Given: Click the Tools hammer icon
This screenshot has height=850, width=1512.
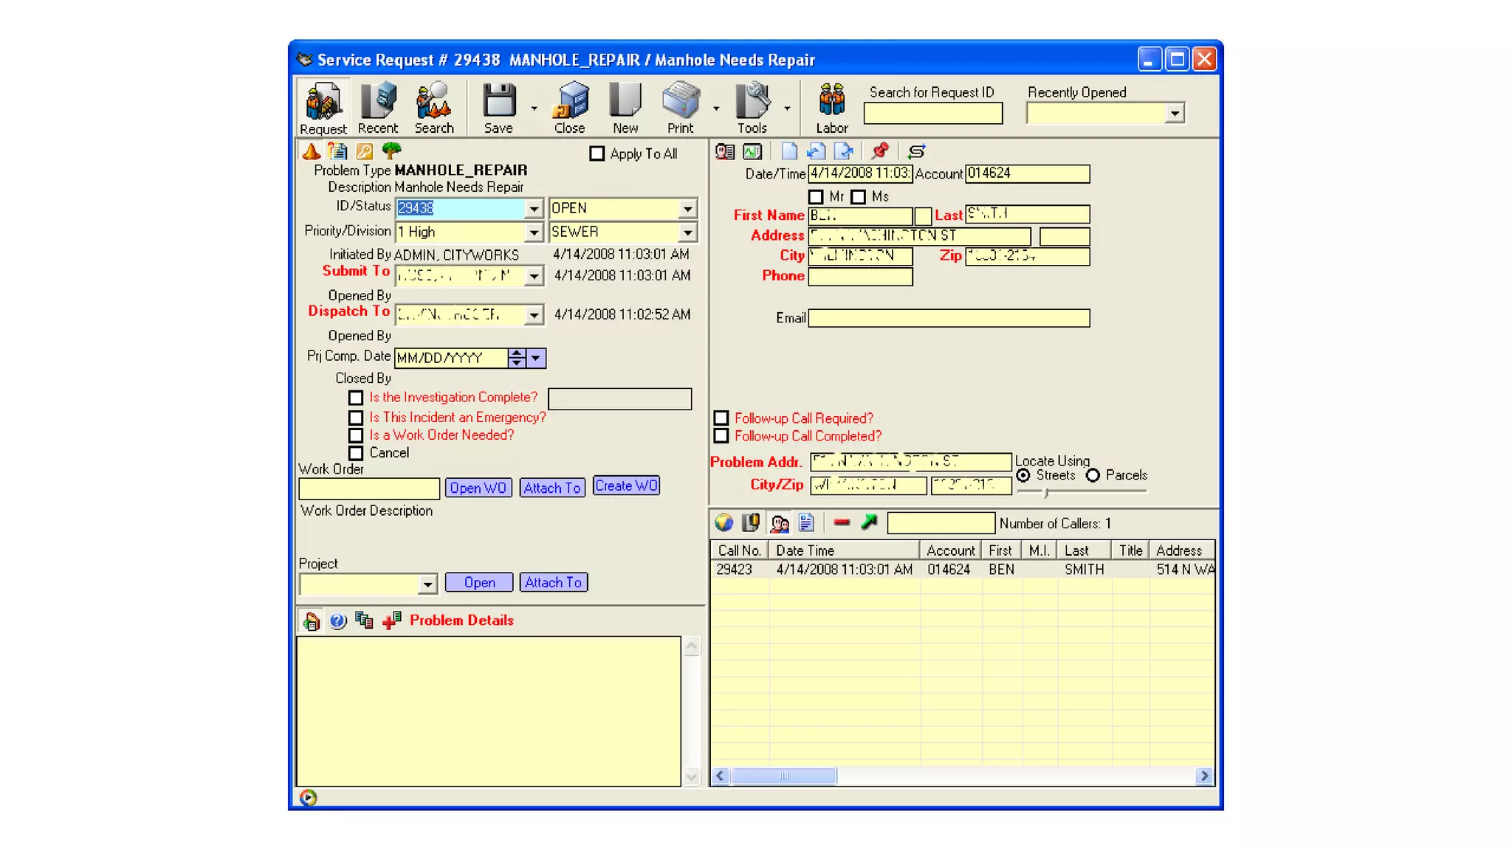Looking at the screenshot, I should click(x=752, y=102).
